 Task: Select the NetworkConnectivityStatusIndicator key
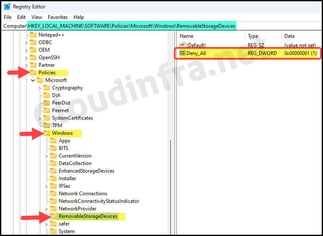tap(99, 201)
